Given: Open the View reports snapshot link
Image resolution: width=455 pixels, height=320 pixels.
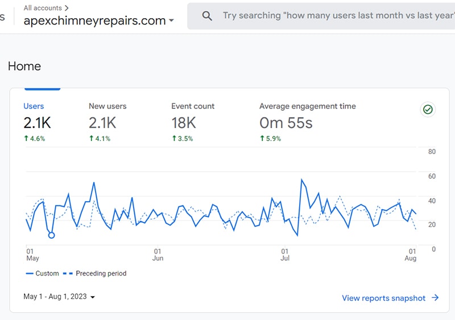Looking at the screenshot, I should 383,298.
